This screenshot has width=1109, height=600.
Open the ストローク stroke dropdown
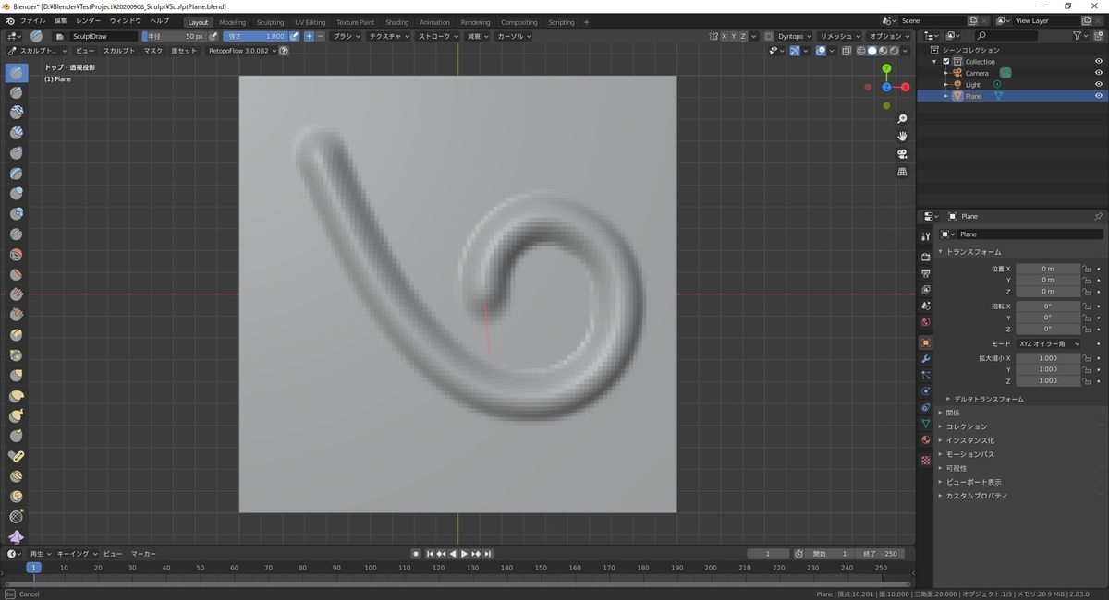tap(437, 36)
